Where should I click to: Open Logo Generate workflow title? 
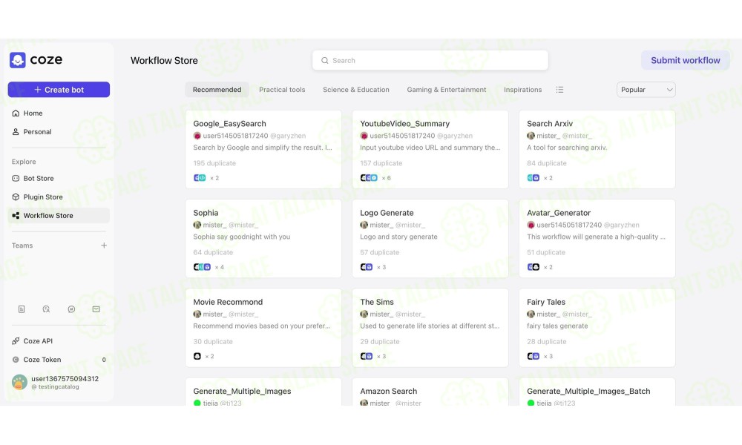point(387,213)
